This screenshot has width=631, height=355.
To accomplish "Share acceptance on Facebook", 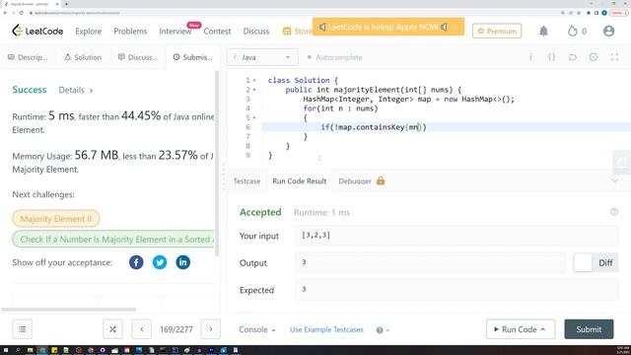I will point(136,262).
